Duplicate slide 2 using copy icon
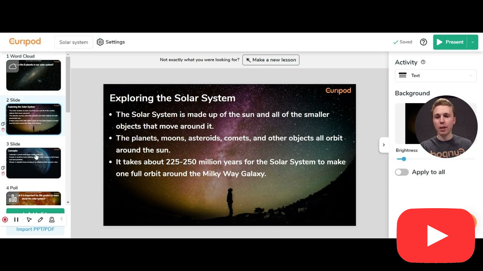Viewport: 483px width, 271px height. 3,124
